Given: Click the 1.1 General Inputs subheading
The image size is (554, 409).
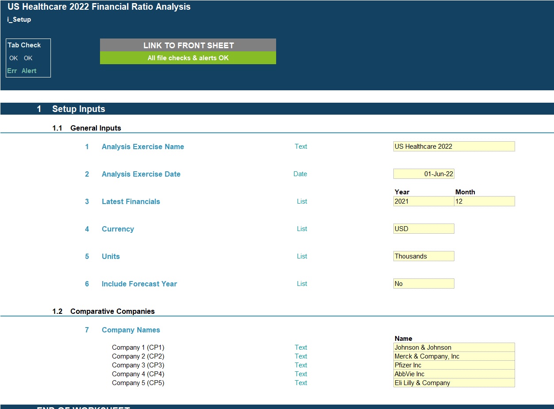Looking at the screenshot, I should click(x=87, y=128).
